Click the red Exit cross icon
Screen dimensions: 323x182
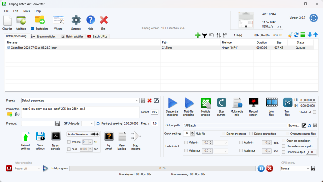[x=103, y=20]
